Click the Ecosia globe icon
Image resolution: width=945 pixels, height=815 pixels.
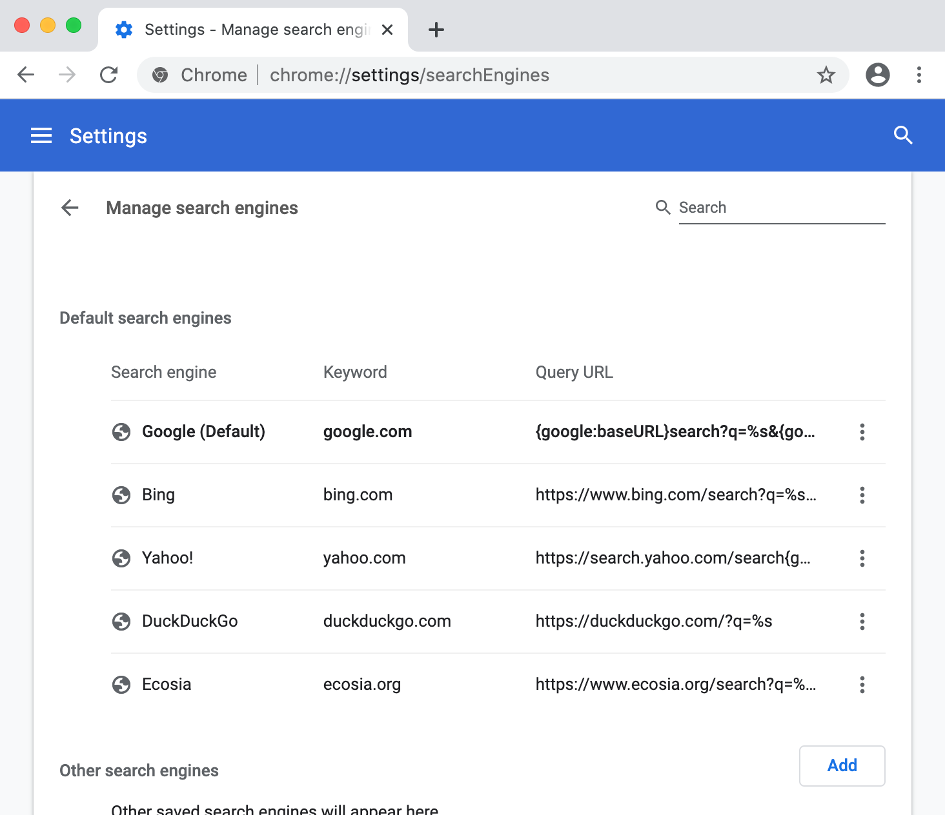[x=121, y=685]
